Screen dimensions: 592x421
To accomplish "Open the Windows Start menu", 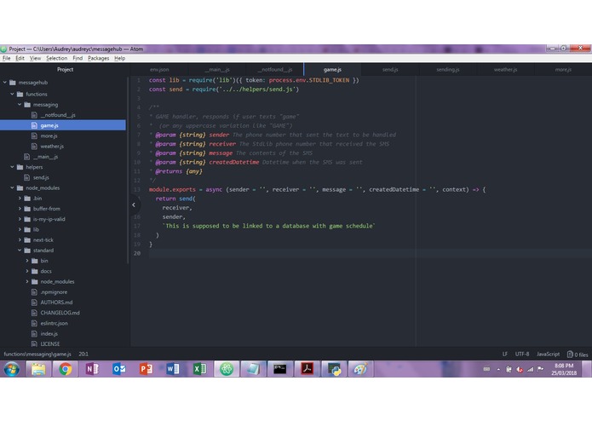I will (x=12, y=369).
